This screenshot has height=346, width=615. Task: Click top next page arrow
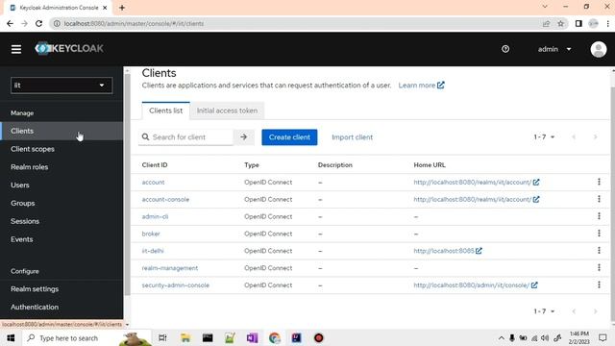pyautogui.click(x=596, y=136)
